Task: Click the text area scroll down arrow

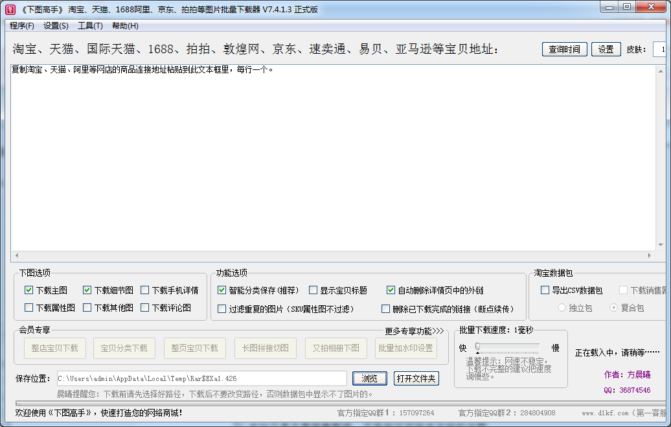Action: [x=661, y=245]
